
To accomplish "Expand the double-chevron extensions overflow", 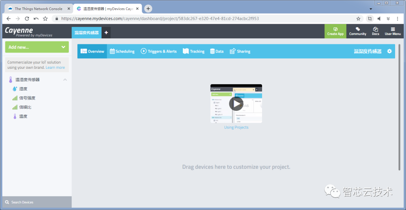I will (388, 19).
